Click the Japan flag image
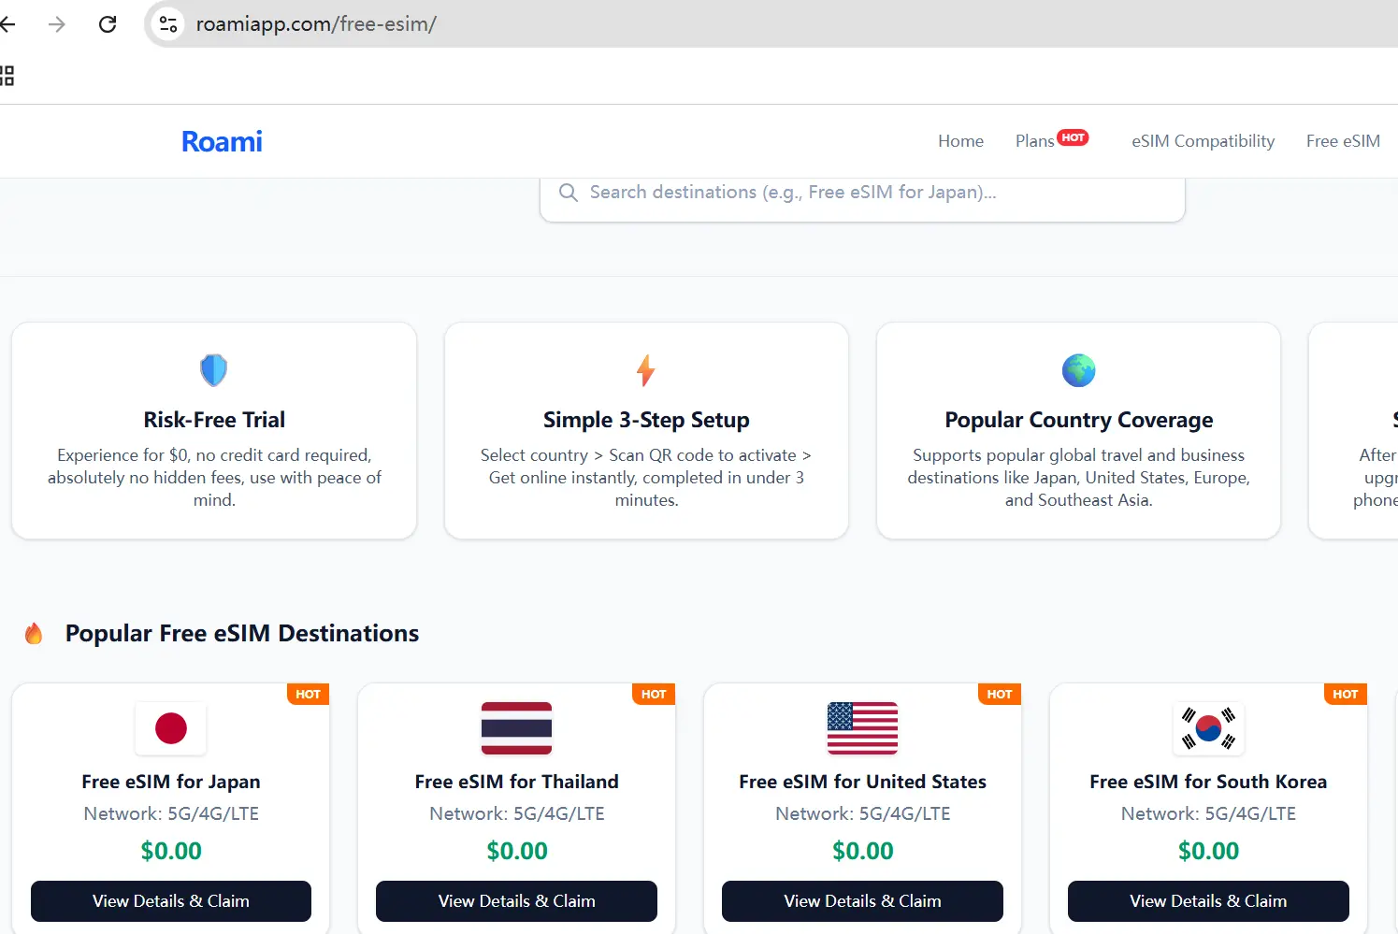The image size is (1398, 934). 171,728
